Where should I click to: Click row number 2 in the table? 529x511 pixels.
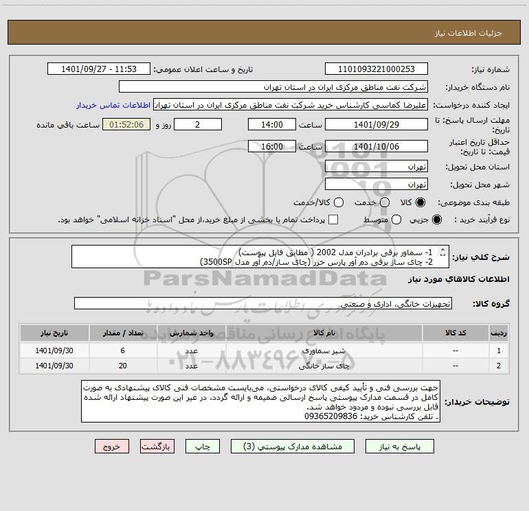499,366
